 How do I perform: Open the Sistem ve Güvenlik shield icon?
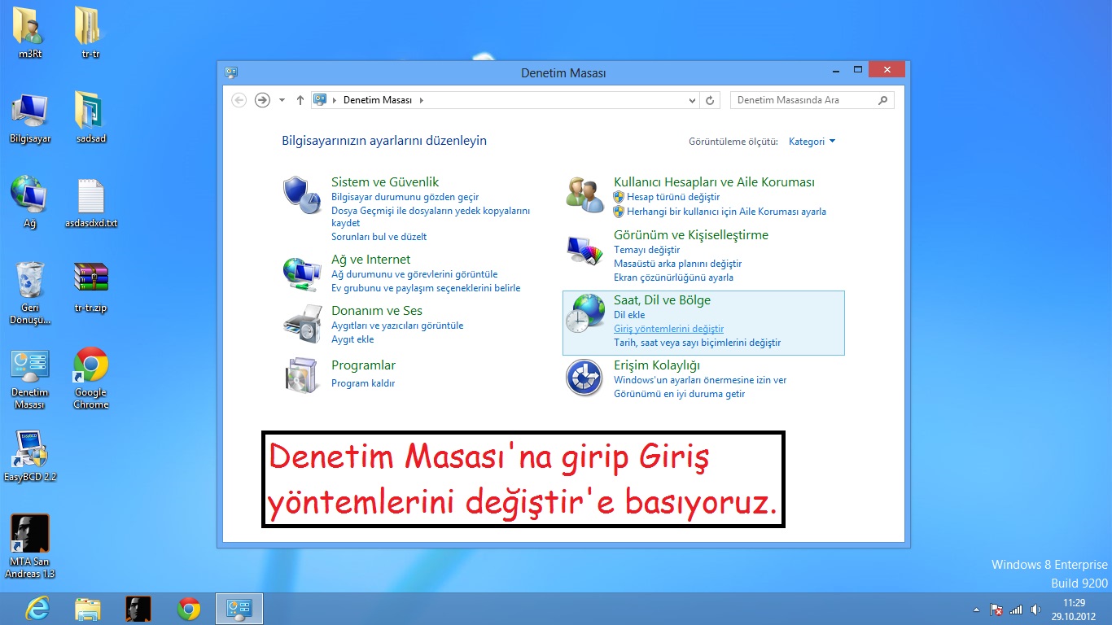(x=302, y=195)
